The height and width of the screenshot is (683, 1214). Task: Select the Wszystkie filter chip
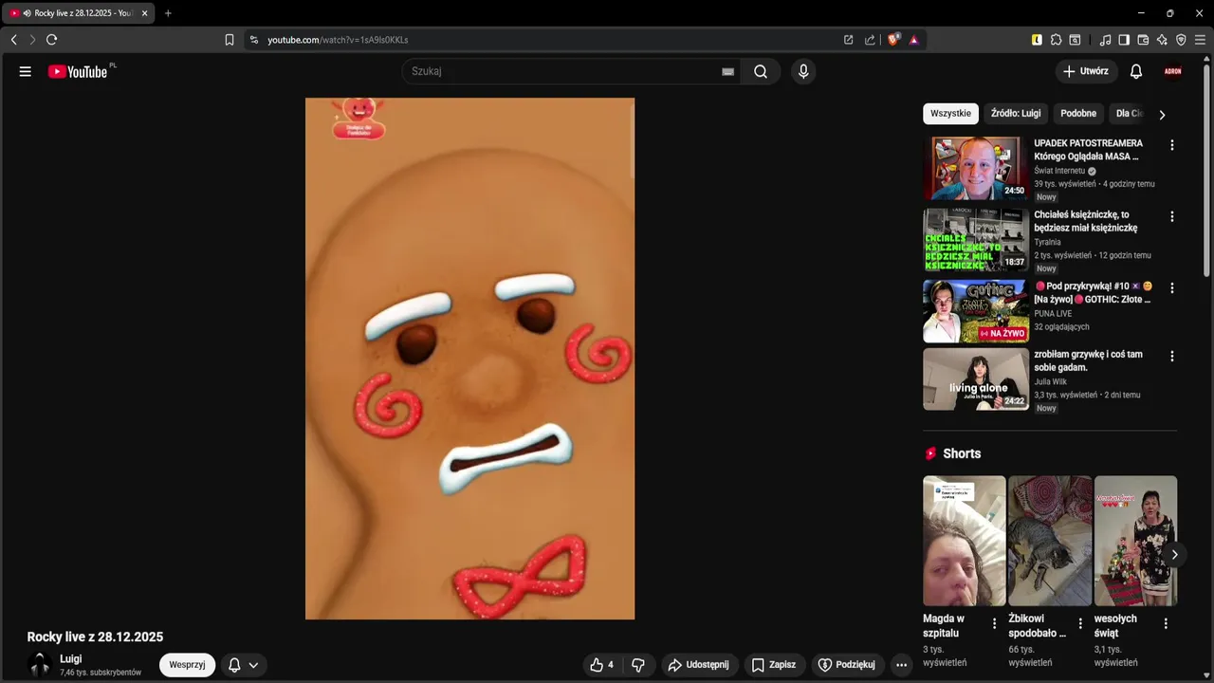950,113
